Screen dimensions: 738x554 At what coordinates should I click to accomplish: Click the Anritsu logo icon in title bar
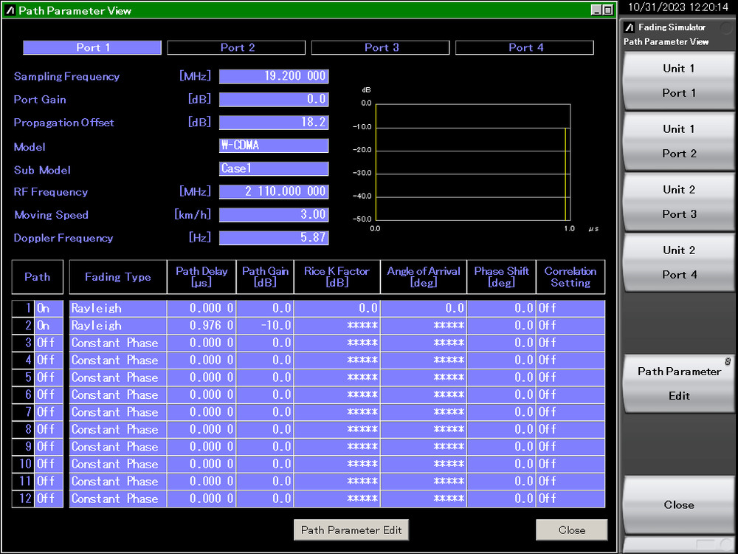tap(10, 10)
